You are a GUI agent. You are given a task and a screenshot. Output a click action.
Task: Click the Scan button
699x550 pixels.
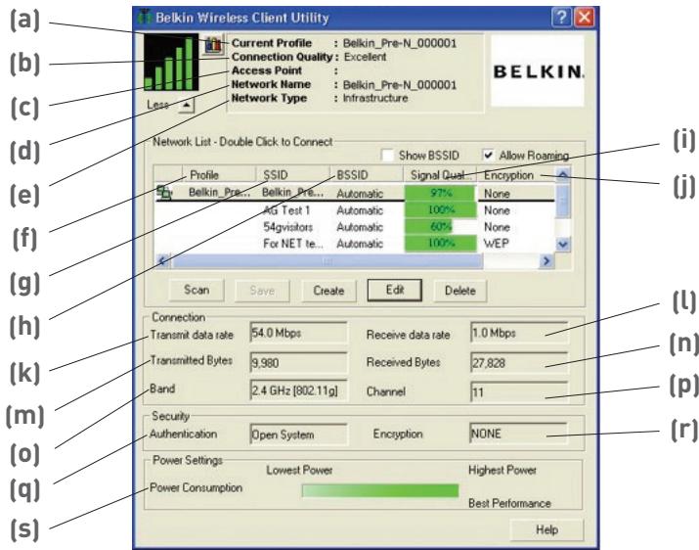click(x=197, y=291)
